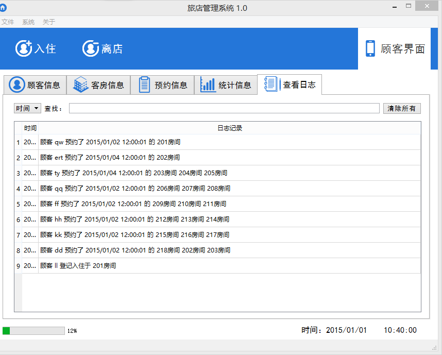Click the 离店 button label
Viewport: 442px width, 355px height.
click(x=112, y=48)
